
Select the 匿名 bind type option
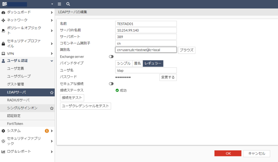click(x=138, y=63)
